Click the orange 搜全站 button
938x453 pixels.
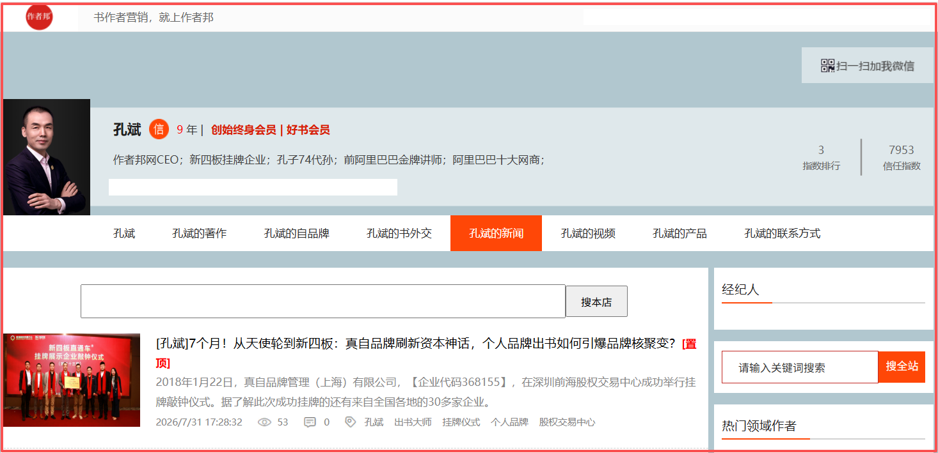(x=902, y=367)
